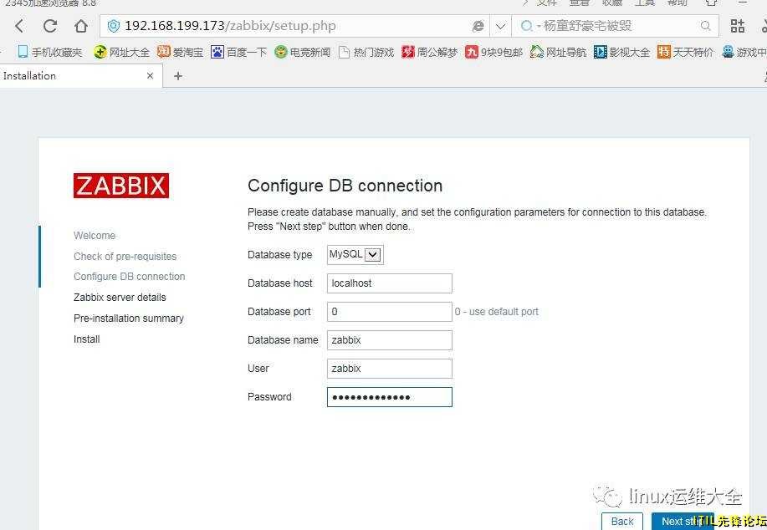Select the Zabbix server details step
Image resolution: width=767 pixels, height=530 pixels.
click(120, 298)
